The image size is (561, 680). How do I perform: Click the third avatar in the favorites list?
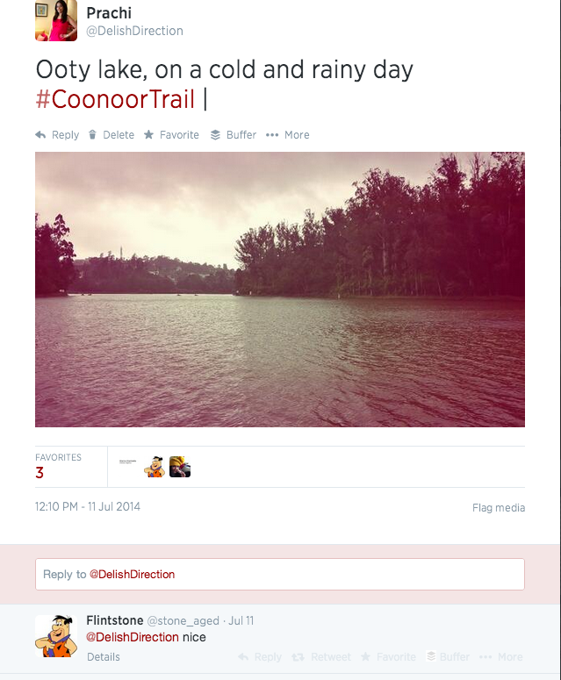click(x=180, y=467)
